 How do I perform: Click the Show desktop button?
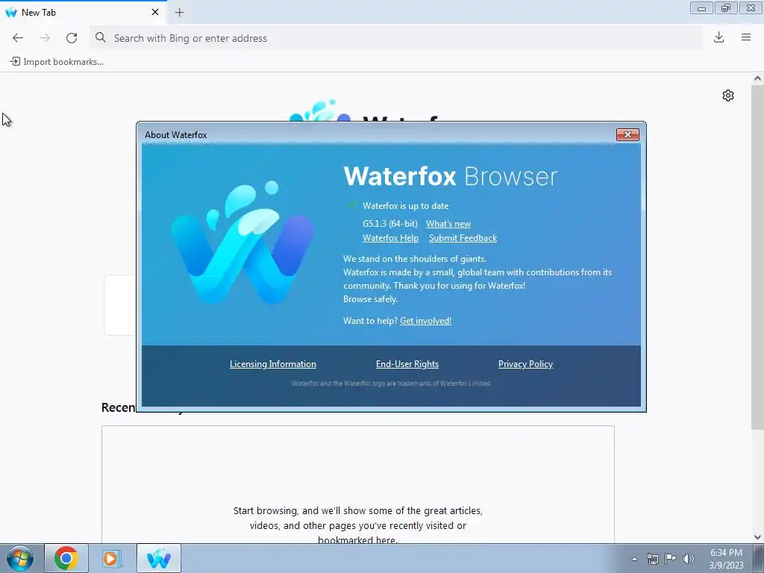click(759, 558)
